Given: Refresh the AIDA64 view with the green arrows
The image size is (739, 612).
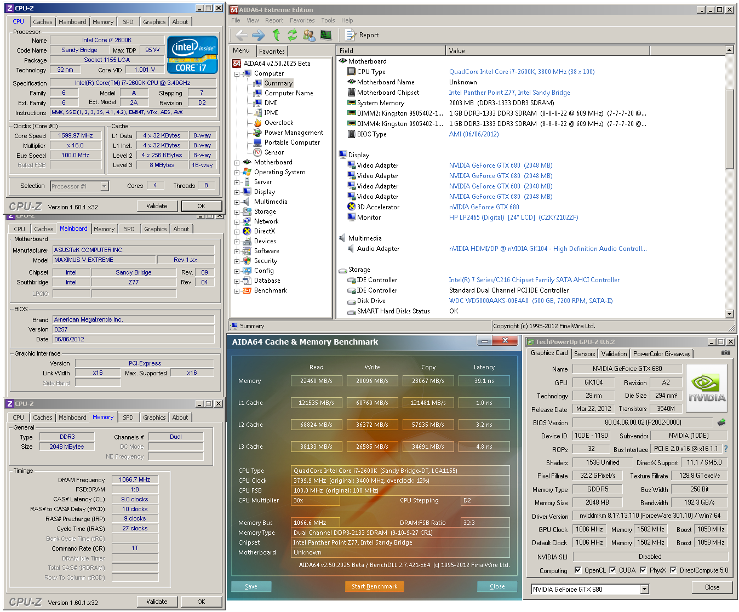Looking at the screenshot, I should (x=292, y=35).
